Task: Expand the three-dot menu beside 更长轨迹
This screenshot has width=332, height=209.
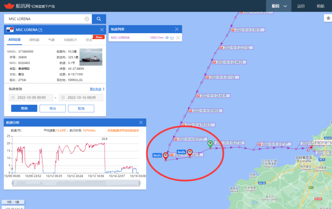Action: coord(104,89)
